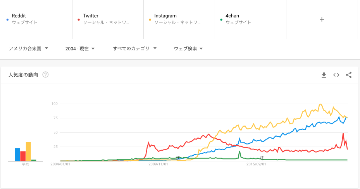This screenshot has width=360, height=189.
Task: Expand the ウェブ検索 search type dropdown
Action: (x=188, y=49)
